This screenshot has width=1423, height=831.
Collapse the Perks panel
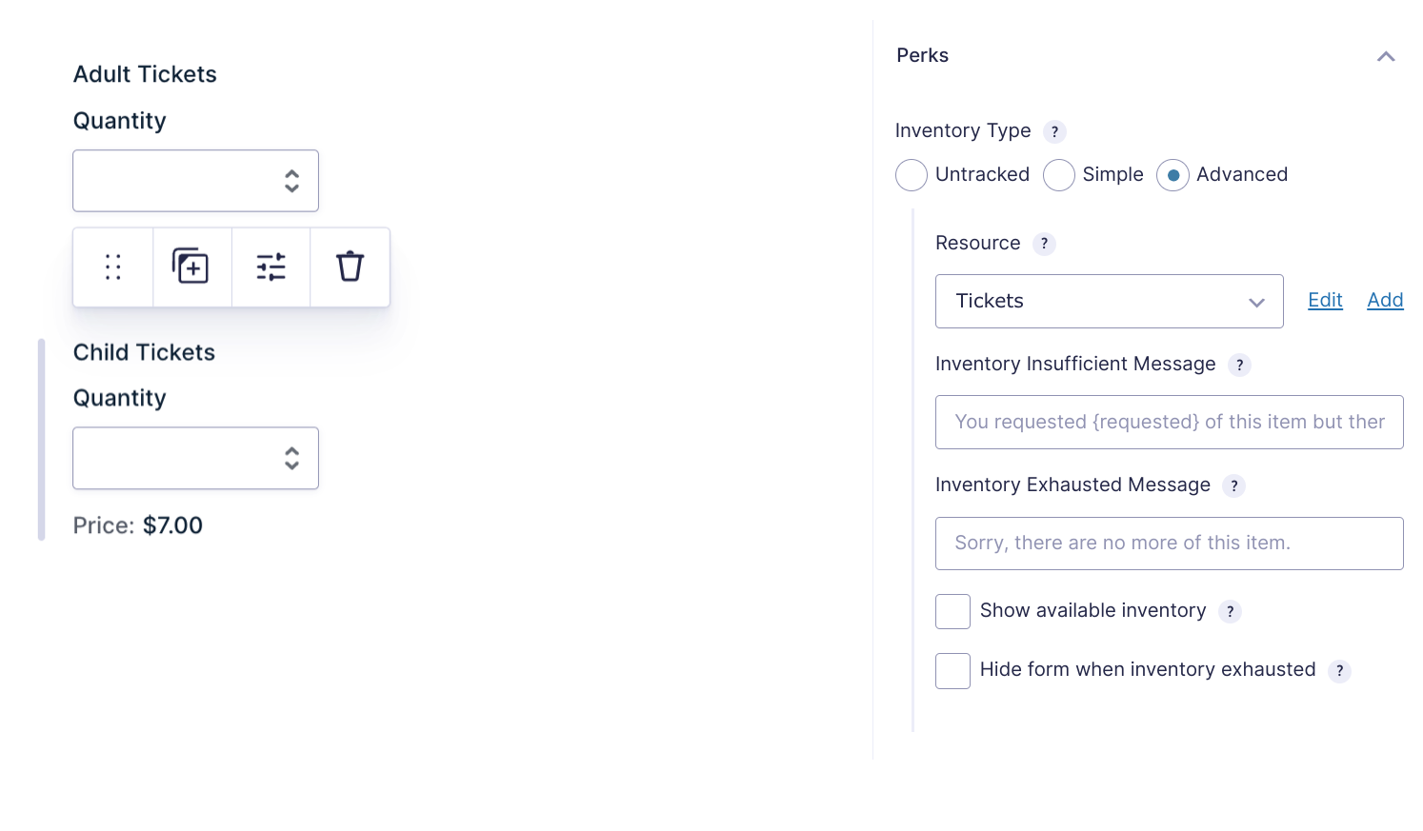1386,57
